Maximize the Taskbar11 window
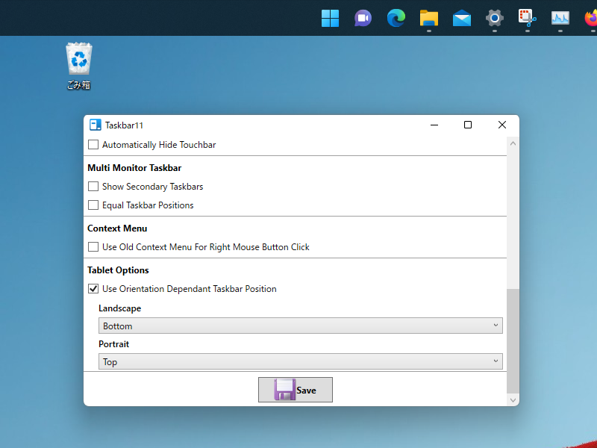 (x=468, y=125)
